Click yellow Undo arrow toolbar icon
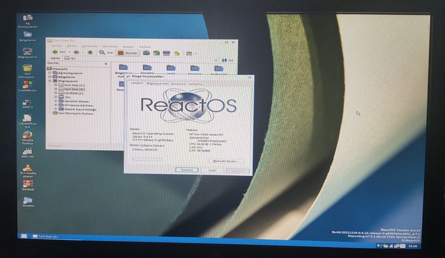 click(176, 53)
